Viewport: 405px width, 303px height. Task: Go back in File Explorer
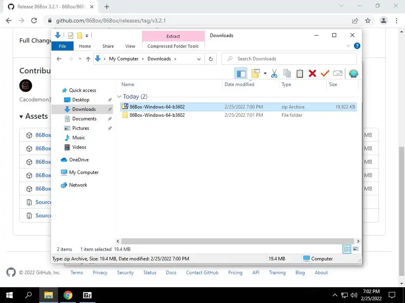point(59,59)
